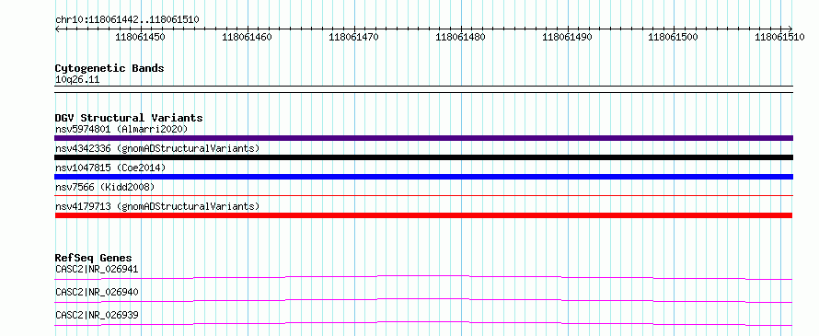Open nsv5974801 (Almarri2020) variant label

(121, 129)
